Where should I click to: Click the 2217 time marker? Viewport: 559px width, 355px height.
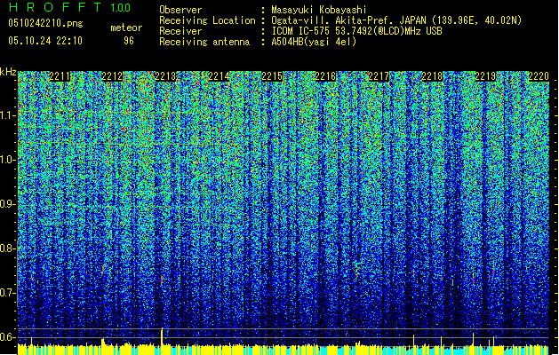379,76
